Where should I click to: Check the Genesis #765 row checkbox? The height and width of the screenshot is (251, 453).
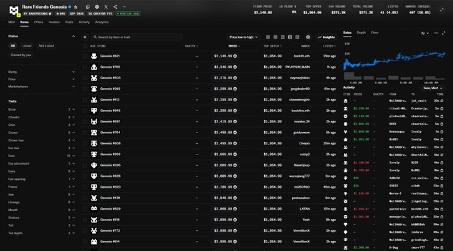click(85, 67)
